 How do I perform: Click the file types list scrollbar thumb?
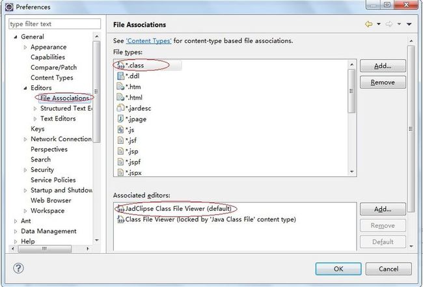(x=351, y=91)
